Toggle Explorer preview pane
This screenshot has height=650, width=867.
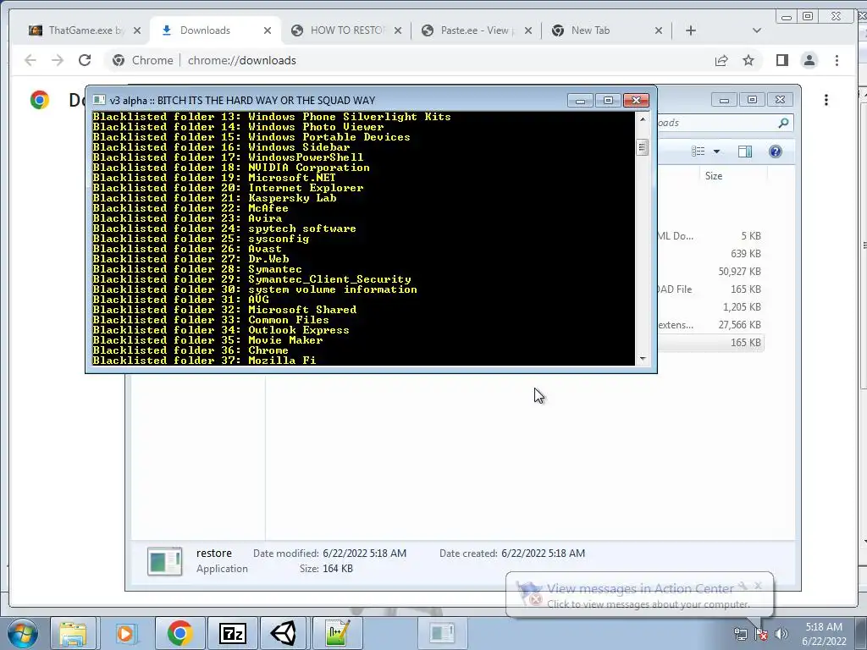[745, 151]
